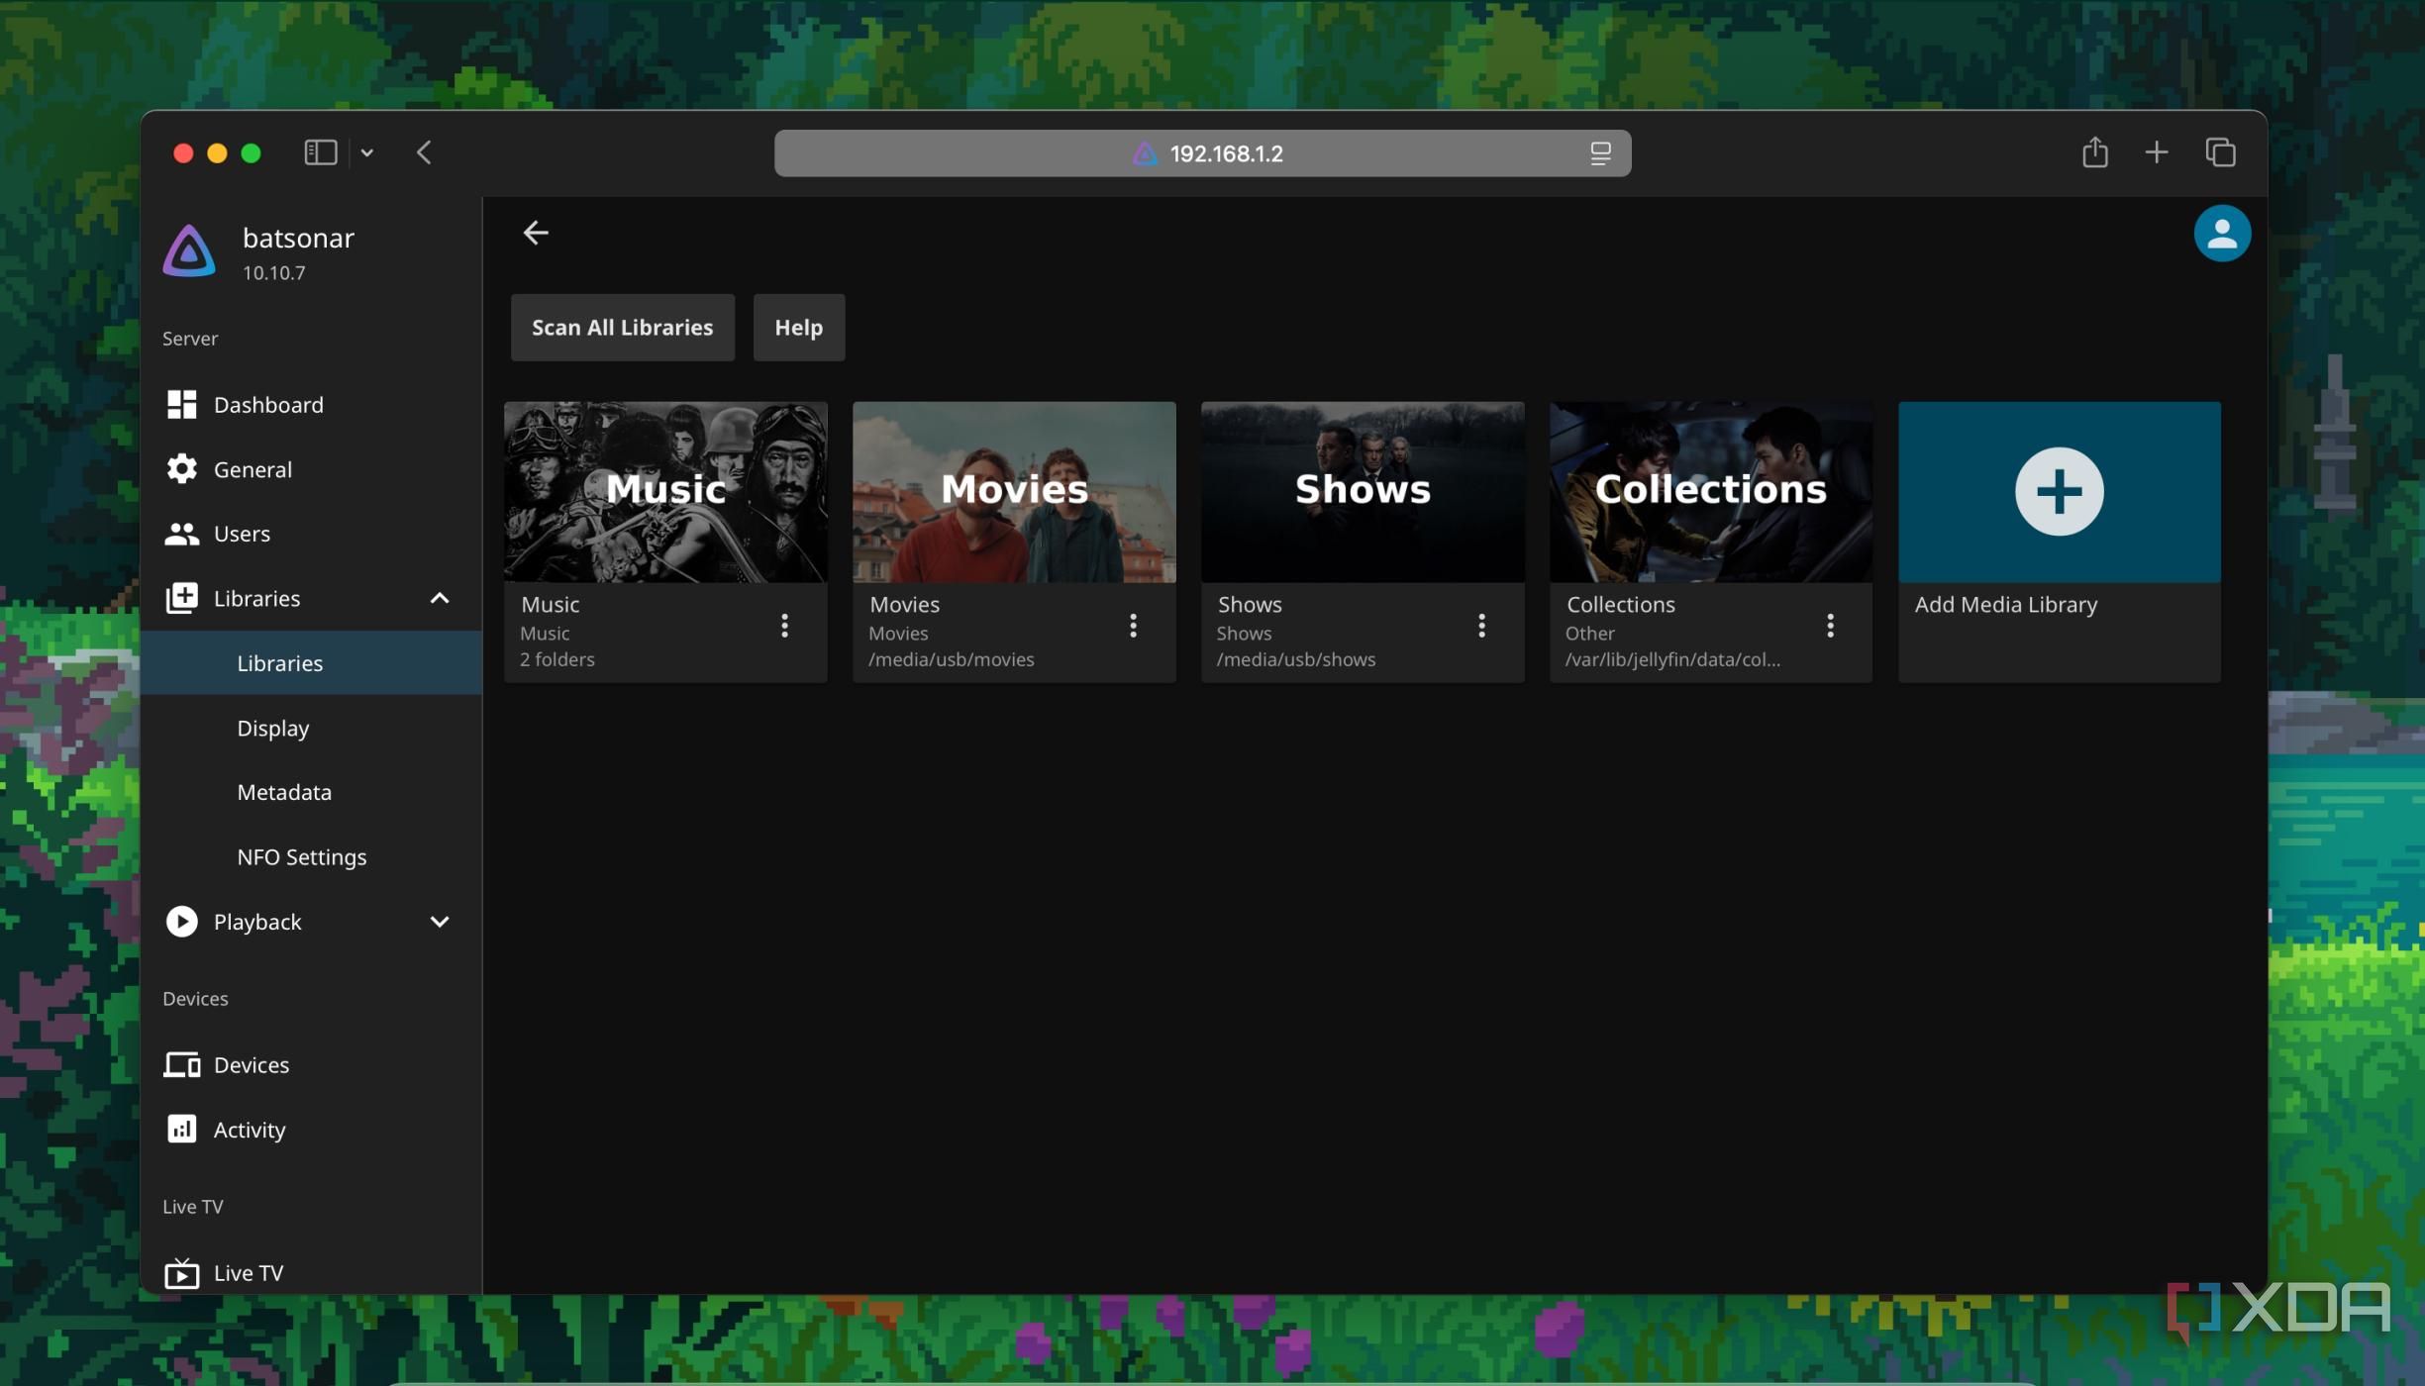Click the plus icon to add library
The image size is (2425, 1386).
[x=2059, y=491]
